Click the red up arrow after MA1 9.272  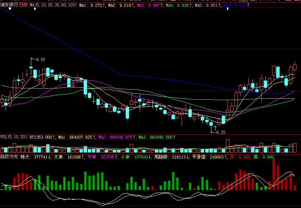click(104, 5)
